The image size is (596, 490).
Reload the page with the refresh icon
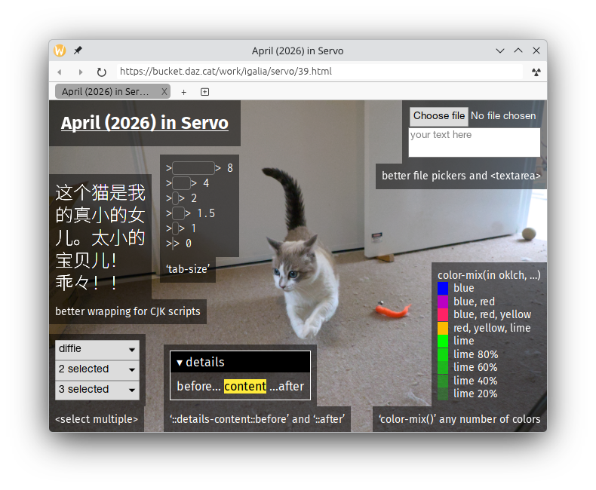(102, 72)
